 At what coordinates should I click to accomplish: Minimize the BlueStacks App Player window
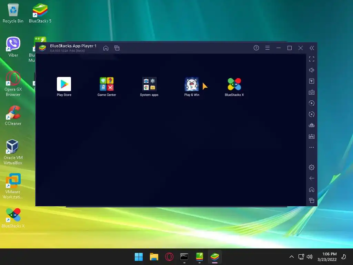pos(279,48)
